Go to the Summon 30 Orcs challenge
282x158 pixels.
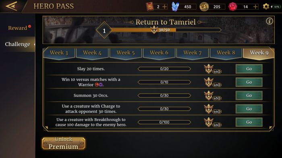pos(249,96)
